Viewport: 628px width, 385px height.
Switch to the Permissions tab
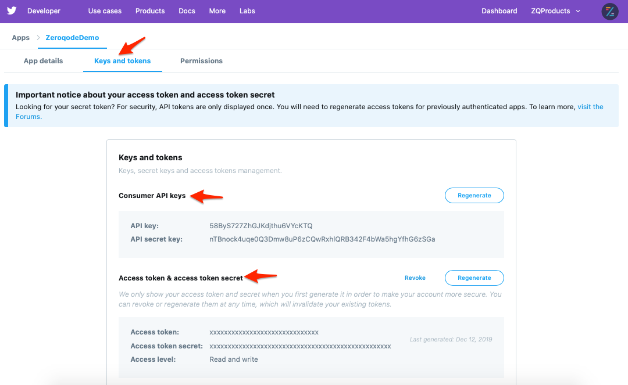(x=201, y=61)
